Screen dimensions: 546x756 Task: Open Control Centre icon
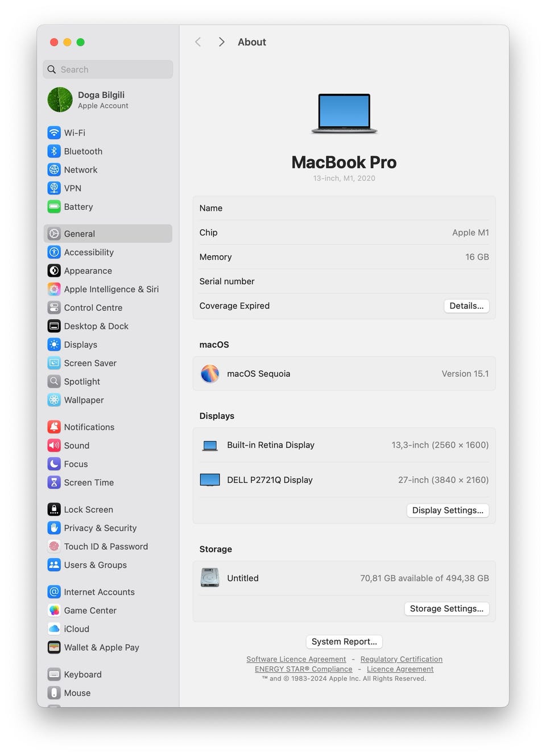54,308
